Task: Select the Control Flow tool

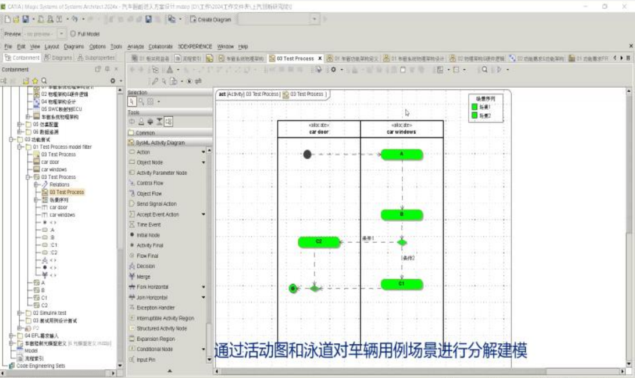Action: [149, 183]
